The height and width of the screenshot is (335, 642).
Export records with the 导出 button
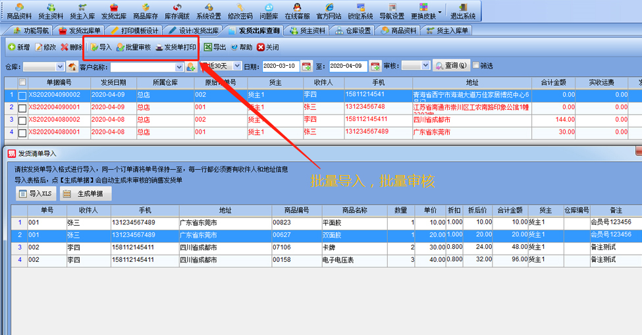click(x=215, y=47)
